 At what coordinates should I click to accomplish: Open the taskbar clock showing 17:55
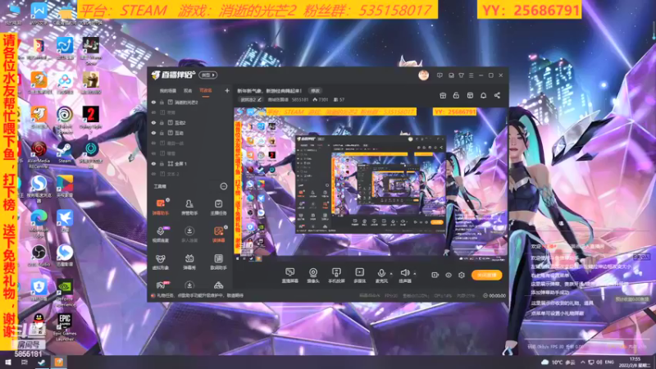(x=634, y=362)
